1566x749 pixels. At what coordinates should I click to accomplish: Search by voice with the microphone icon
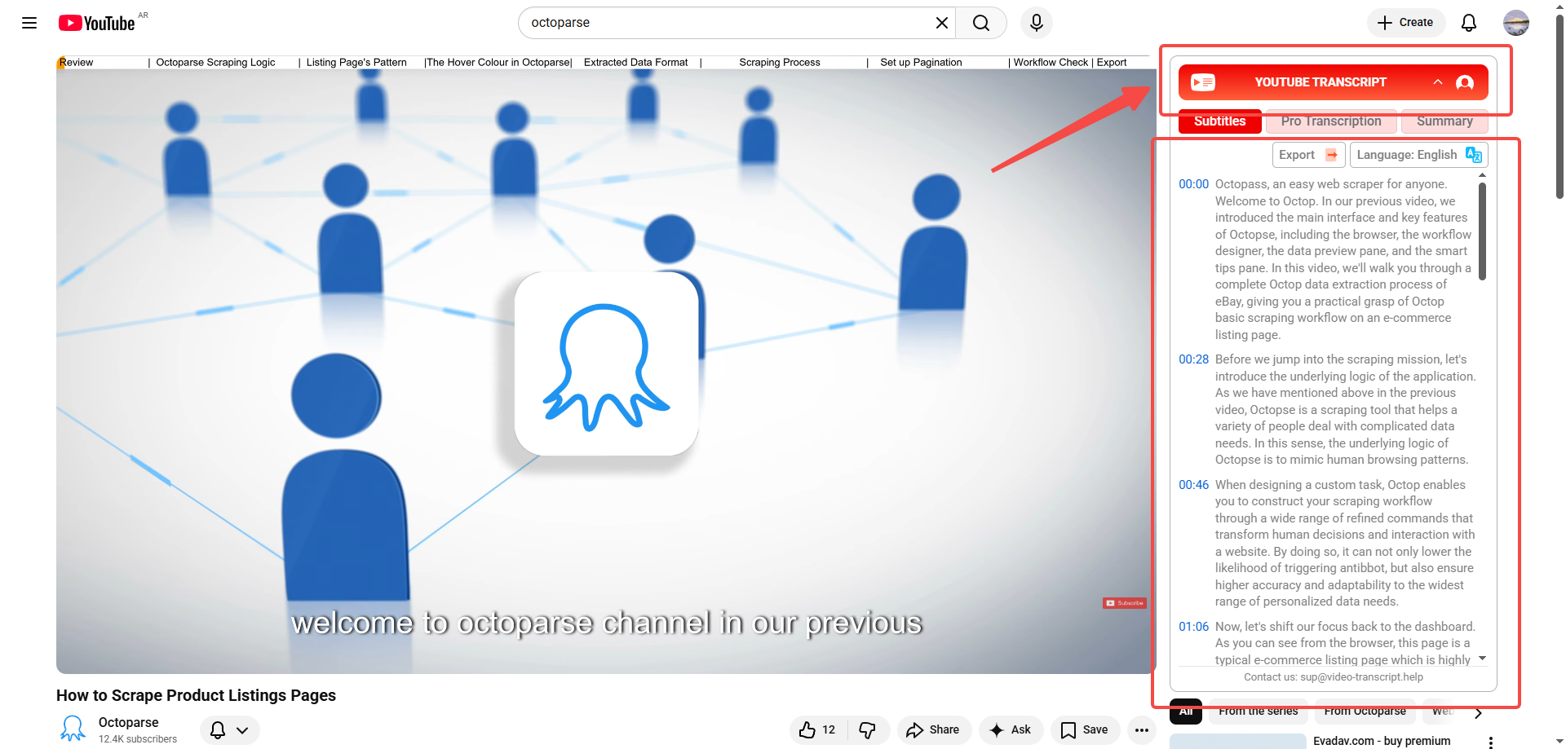(1036, 23)
